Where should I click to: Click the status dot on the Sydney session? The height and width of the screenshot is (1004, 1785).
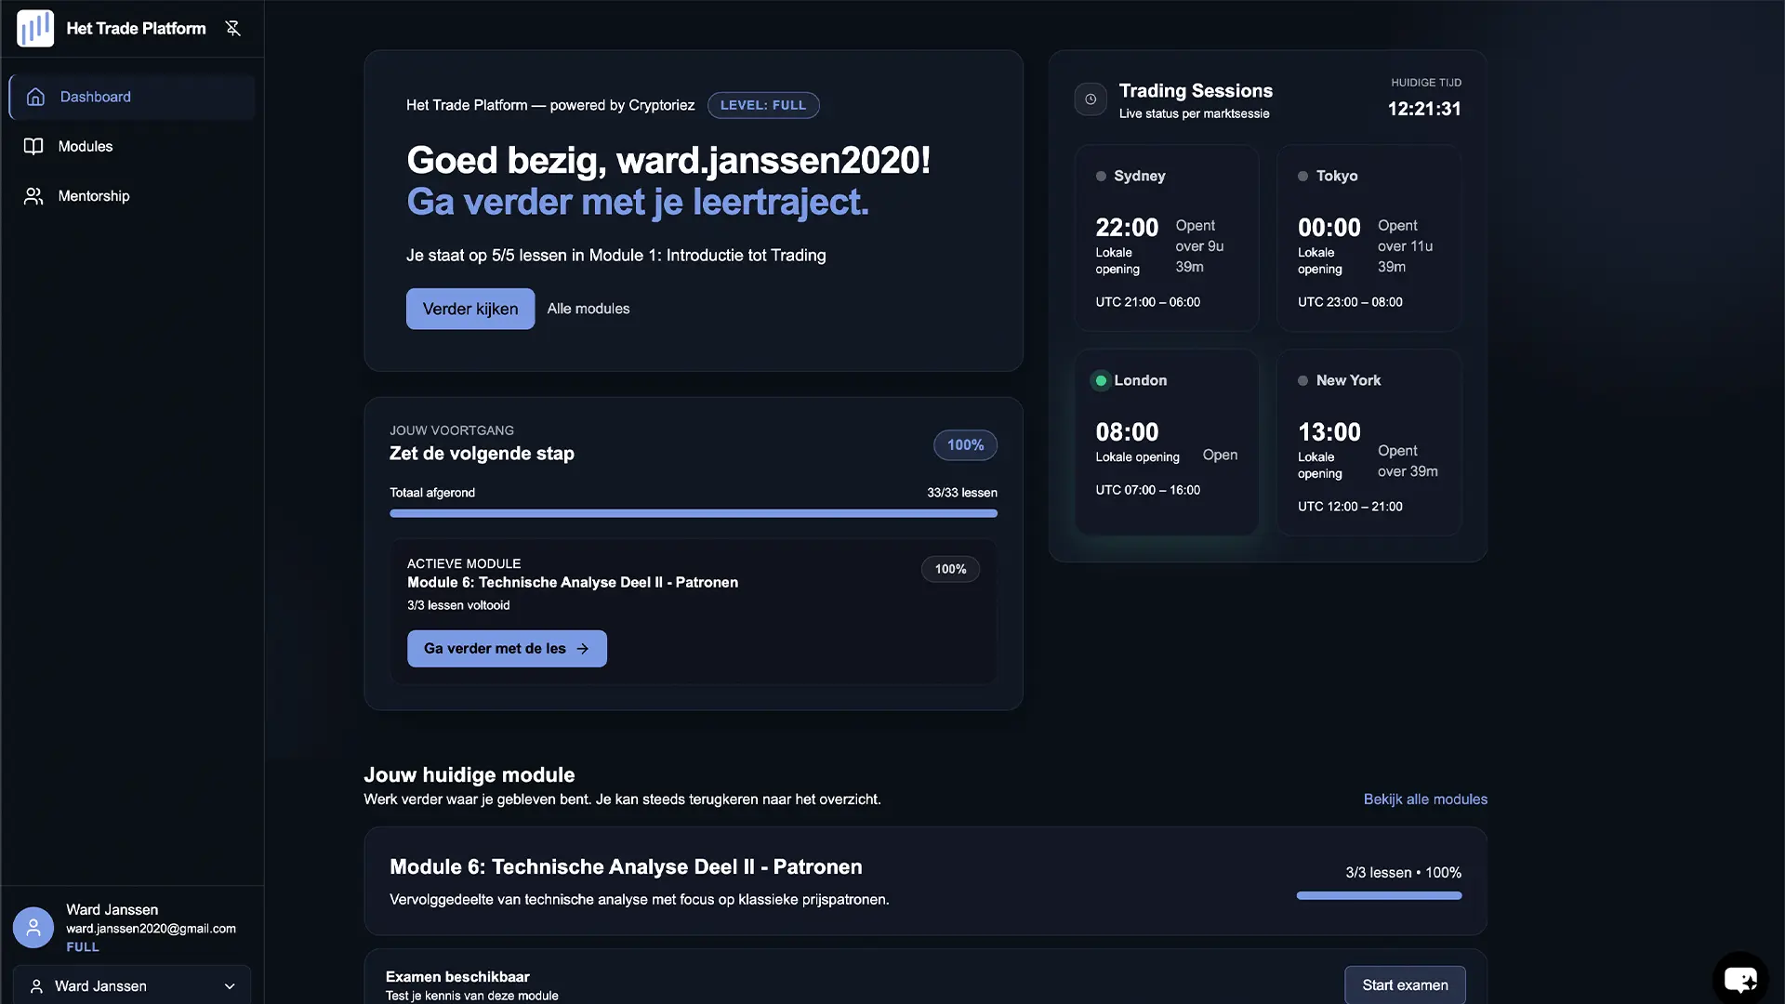click(x=1101, y=176)
